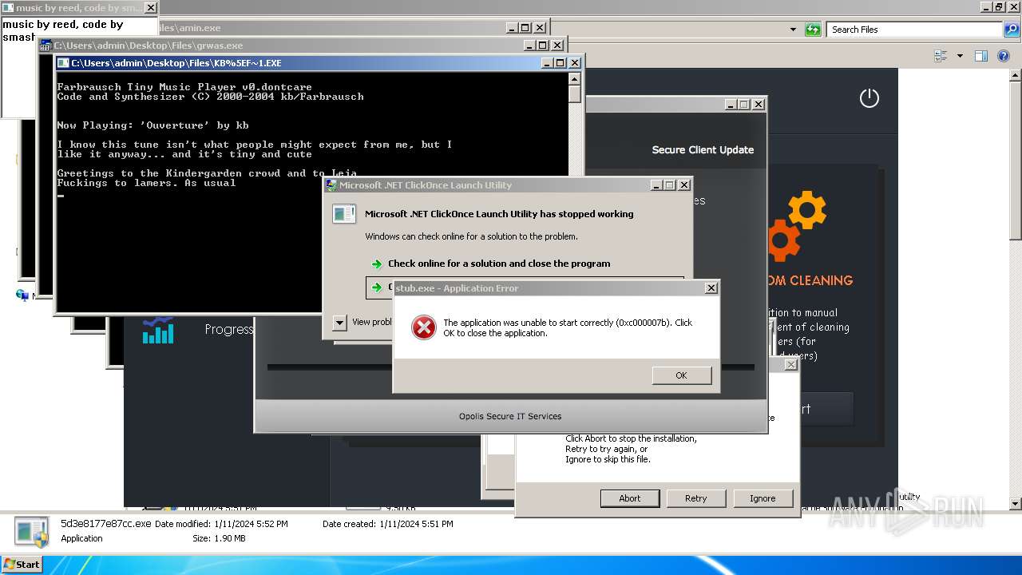Image resolution: width=1022 pixels, height=575 pixels.
Task: Close the installer dialog with Abort/Retry/Ignore buttons
Action: 790,364
